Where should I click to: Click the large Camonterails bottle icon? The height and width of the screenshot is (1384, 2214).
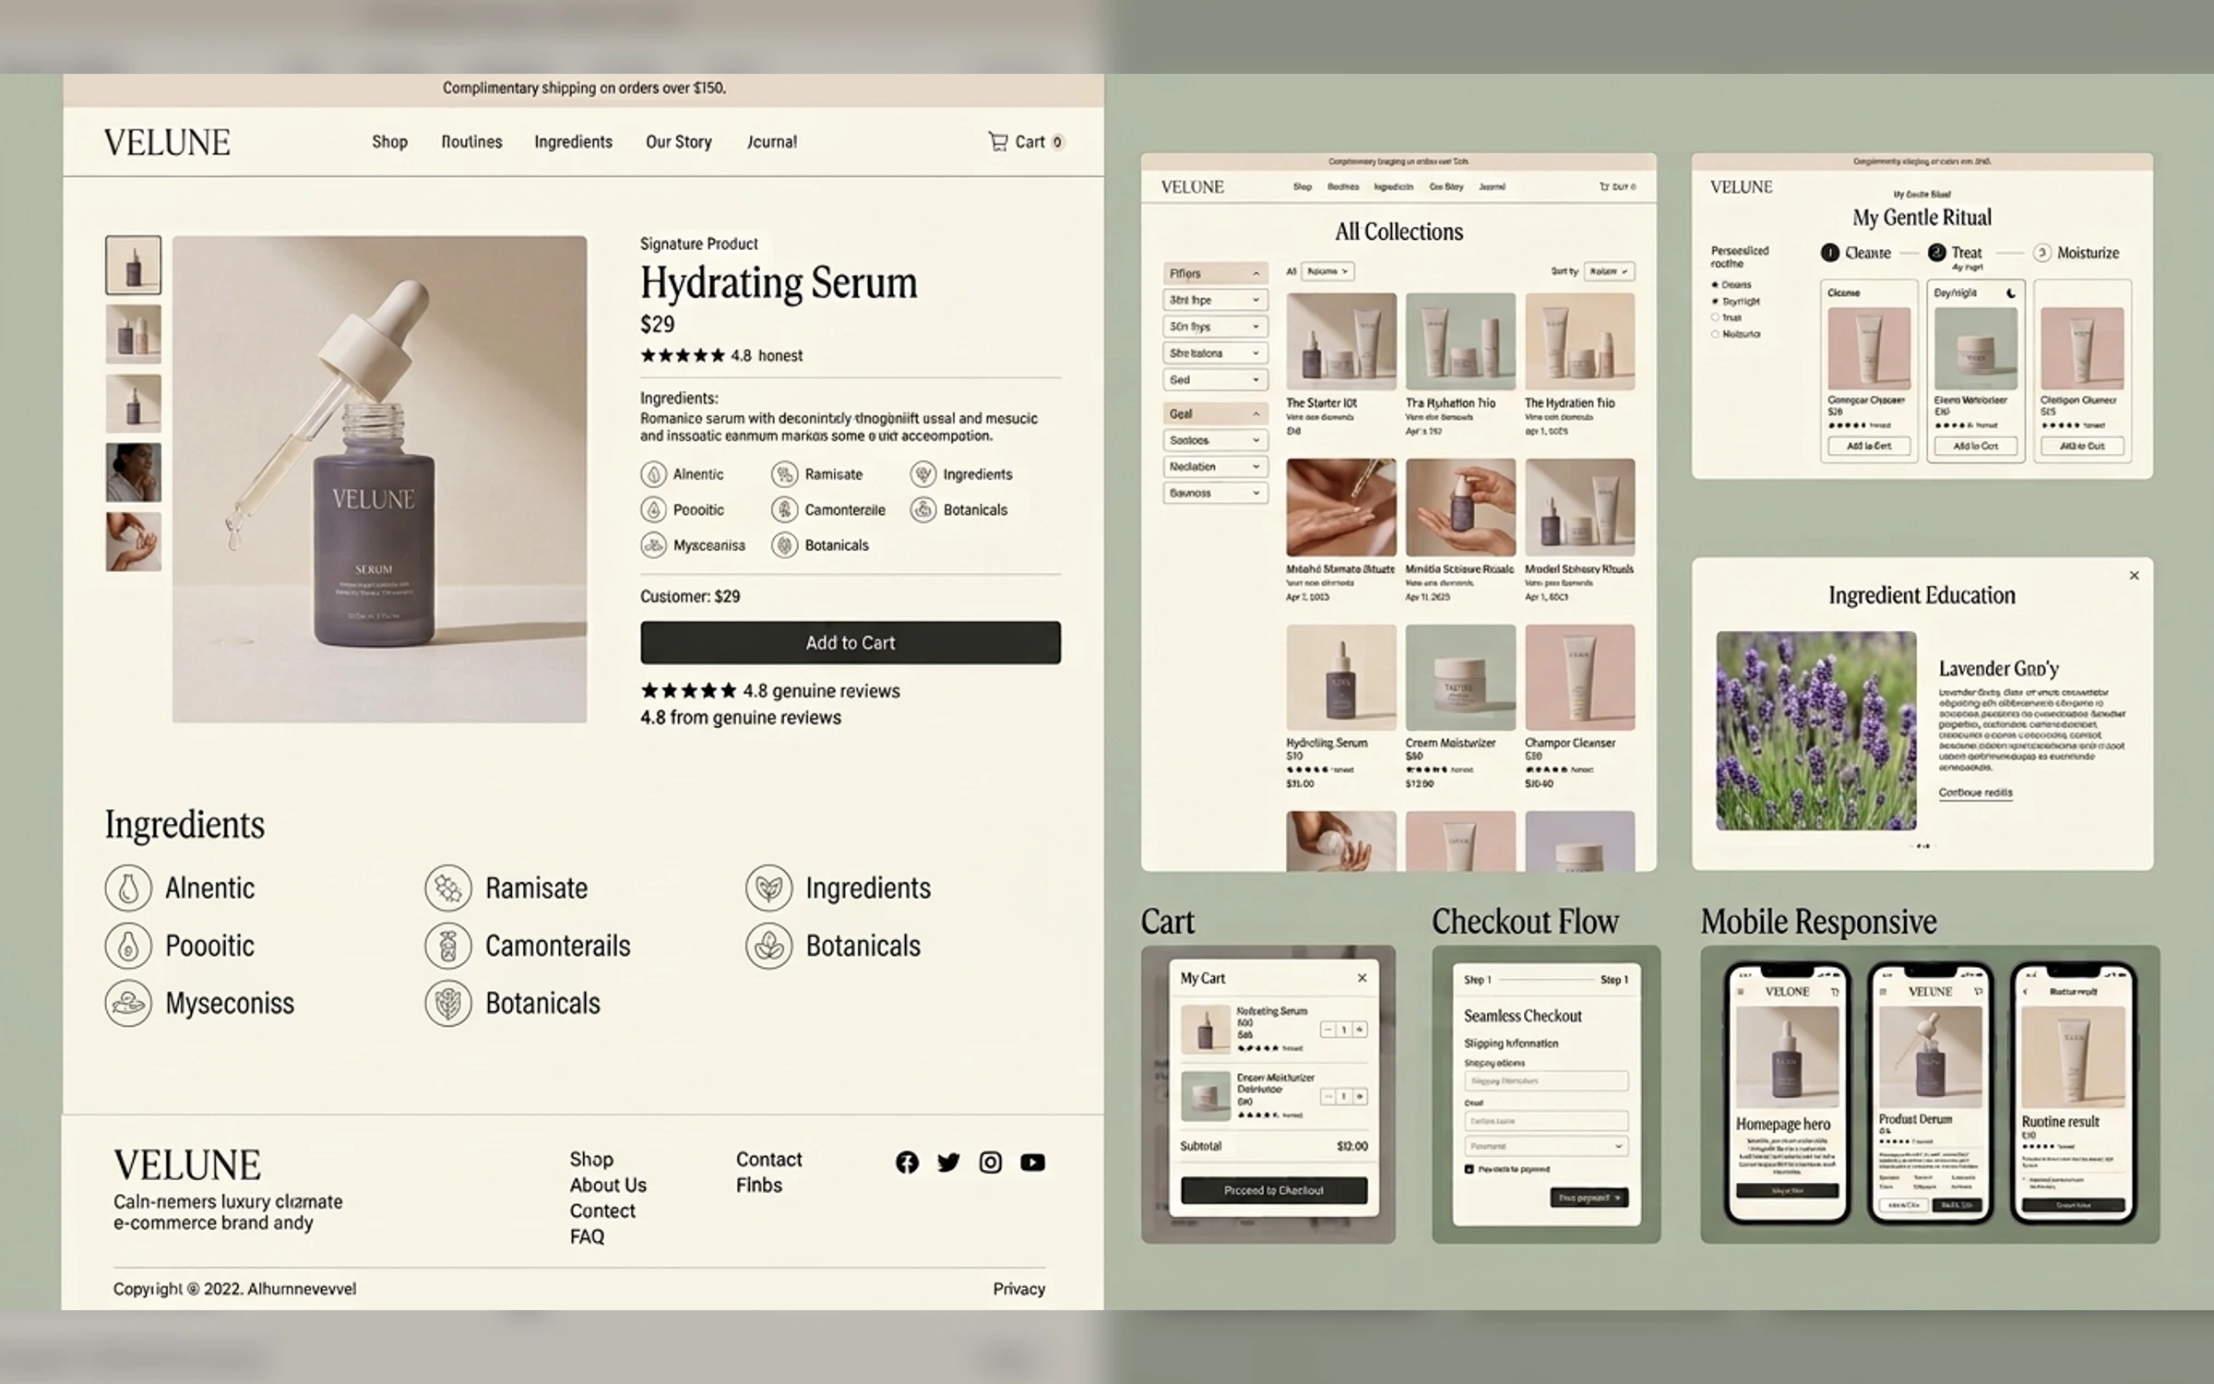448,946
